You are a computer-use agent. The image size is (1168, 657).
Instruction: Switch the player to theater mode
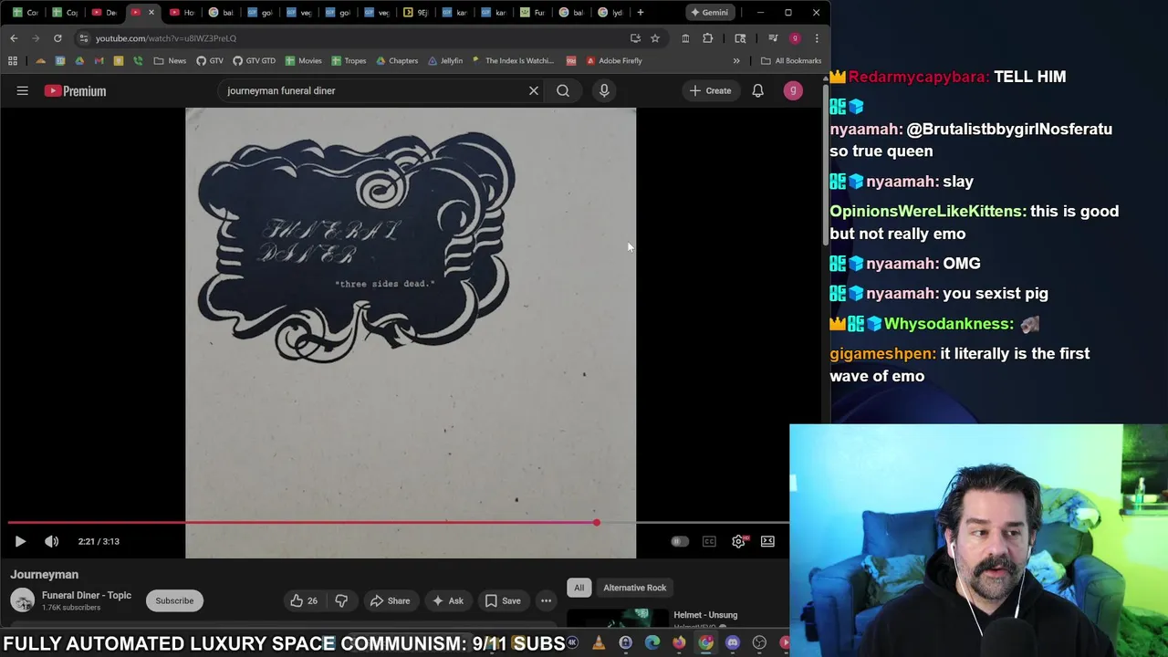pyautogui.click(x=767, y=541)
